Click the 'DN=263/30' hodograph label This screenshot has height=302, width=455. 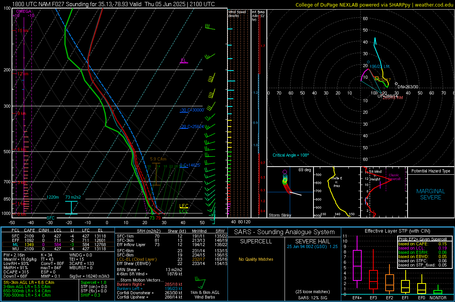coord(408,87)
